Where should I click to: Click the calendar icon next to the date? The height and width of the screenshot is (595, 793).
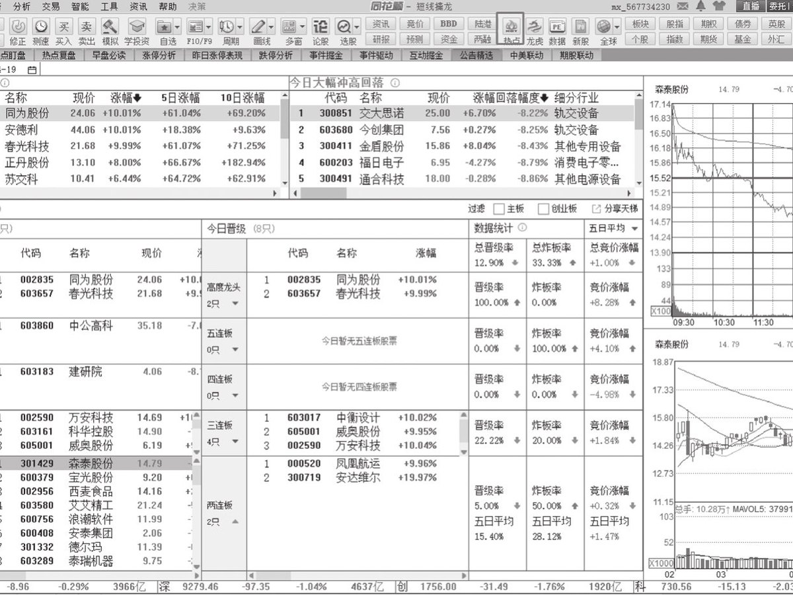(x=32, y=69)
